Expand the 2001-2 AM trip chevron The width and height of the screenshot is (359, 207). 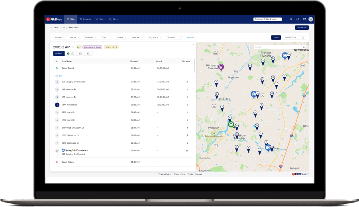coord(73,47)
